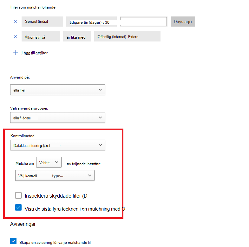Open the Lägg till ett filter link
Viewport: 249px width, 247px height.
pos(35,53)
